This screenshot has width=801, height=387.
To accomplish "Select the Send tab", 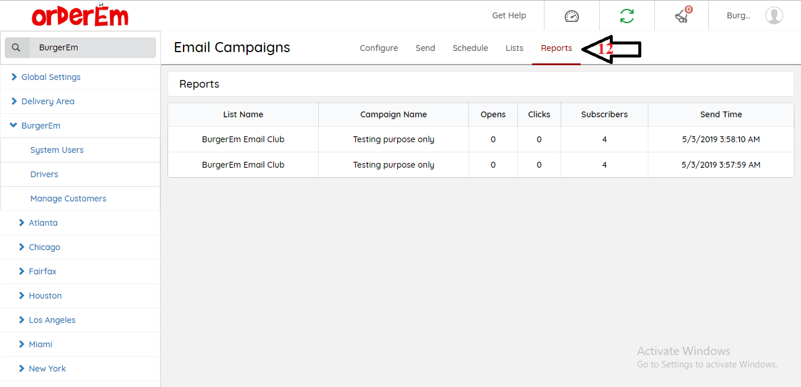I will (x=425, y=48).
